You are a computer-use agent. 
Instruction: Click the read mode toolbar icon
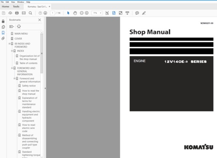pyautogui.click(x=127, y=13)
